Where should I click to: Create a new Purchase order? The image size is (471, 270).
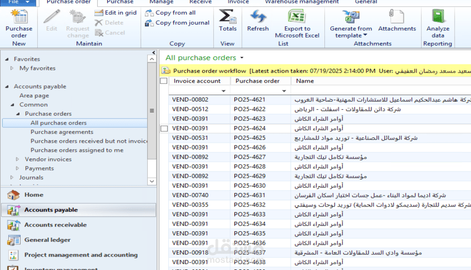point(19,24)
